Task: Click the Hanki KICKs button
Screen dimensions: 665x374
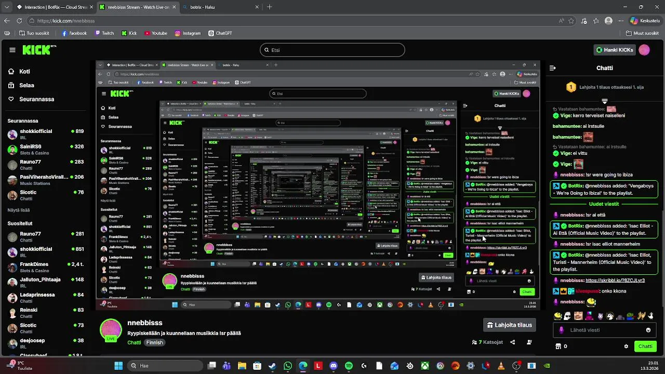Action: coord(615,50)
